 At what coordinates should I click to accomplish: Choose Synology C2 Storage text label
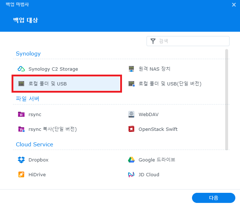(53, 69)
